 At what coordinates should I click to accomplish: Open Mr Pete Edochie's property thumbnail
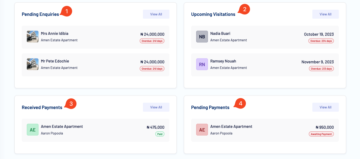33,64
